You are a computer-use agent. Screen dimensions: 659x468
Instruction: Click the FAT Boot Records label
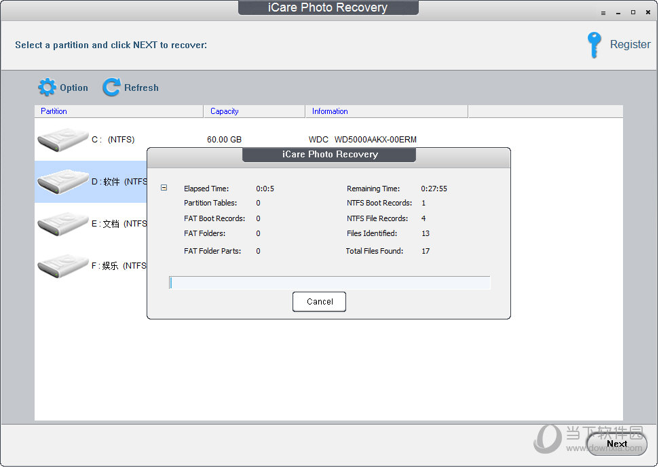[214, 218]
